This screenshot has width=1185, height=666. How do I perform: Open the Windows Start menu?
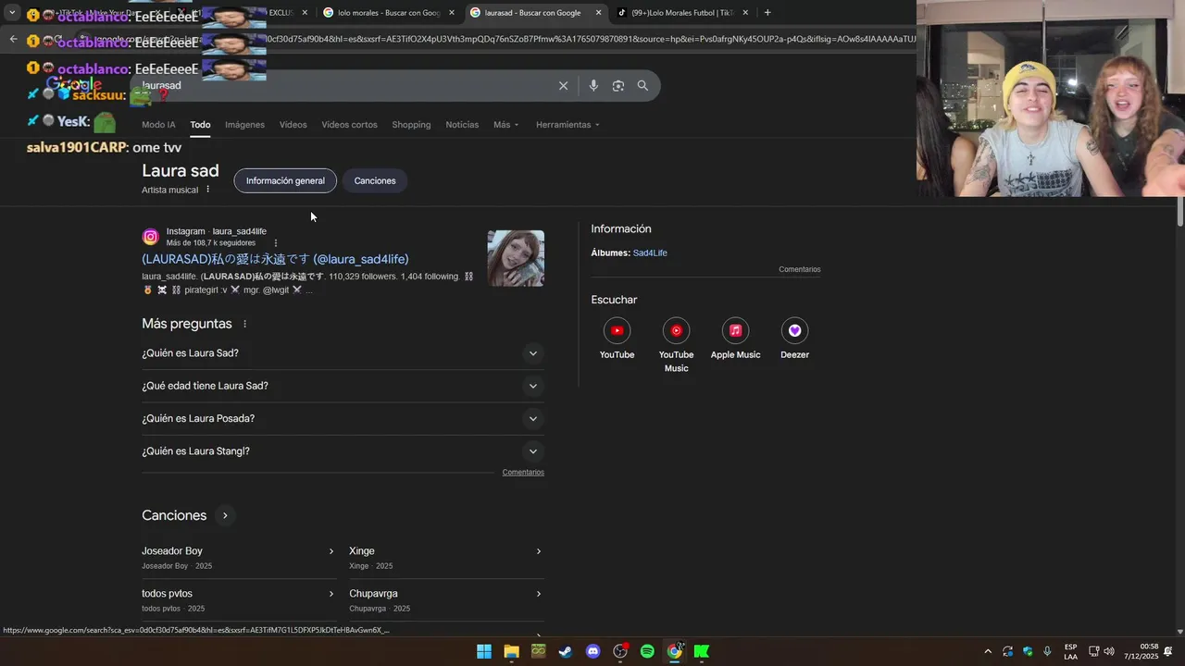tap(484, 651)
